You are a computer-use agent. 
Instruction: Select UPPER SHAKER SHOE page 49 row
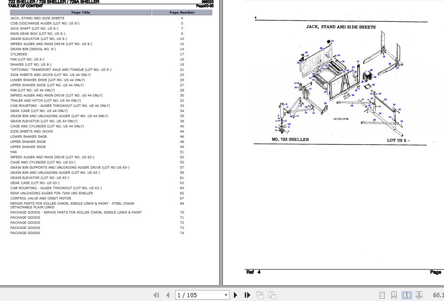(28, 147)
